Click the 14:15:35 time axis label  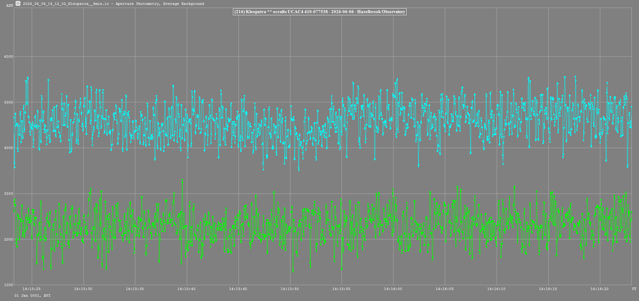coord(135,289)
